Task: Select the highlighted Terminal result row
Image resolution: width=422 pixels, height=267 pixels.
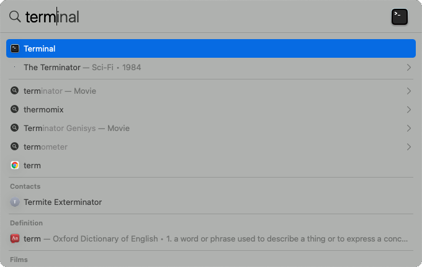Action: [211, 48]
